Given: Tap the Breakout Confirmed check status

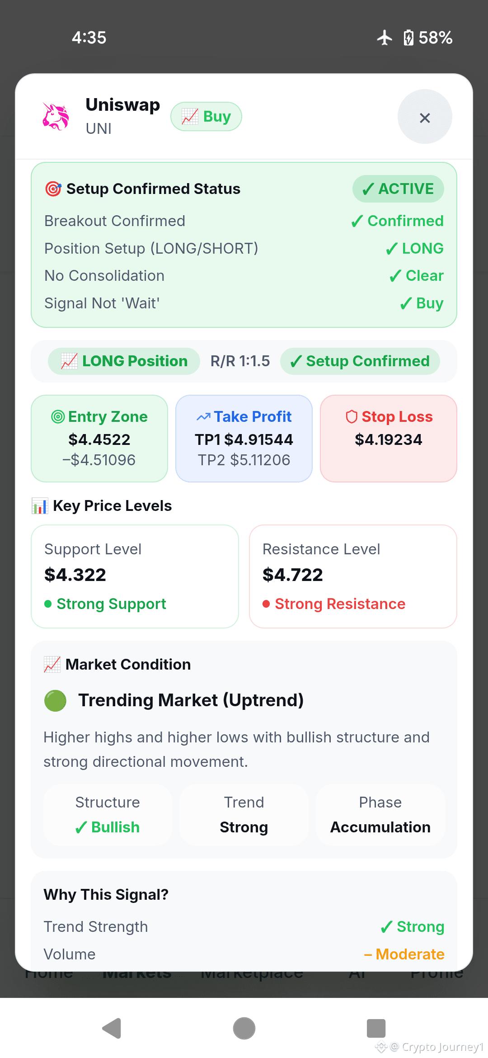Looking at the screenshot, I should coord(398,221).
